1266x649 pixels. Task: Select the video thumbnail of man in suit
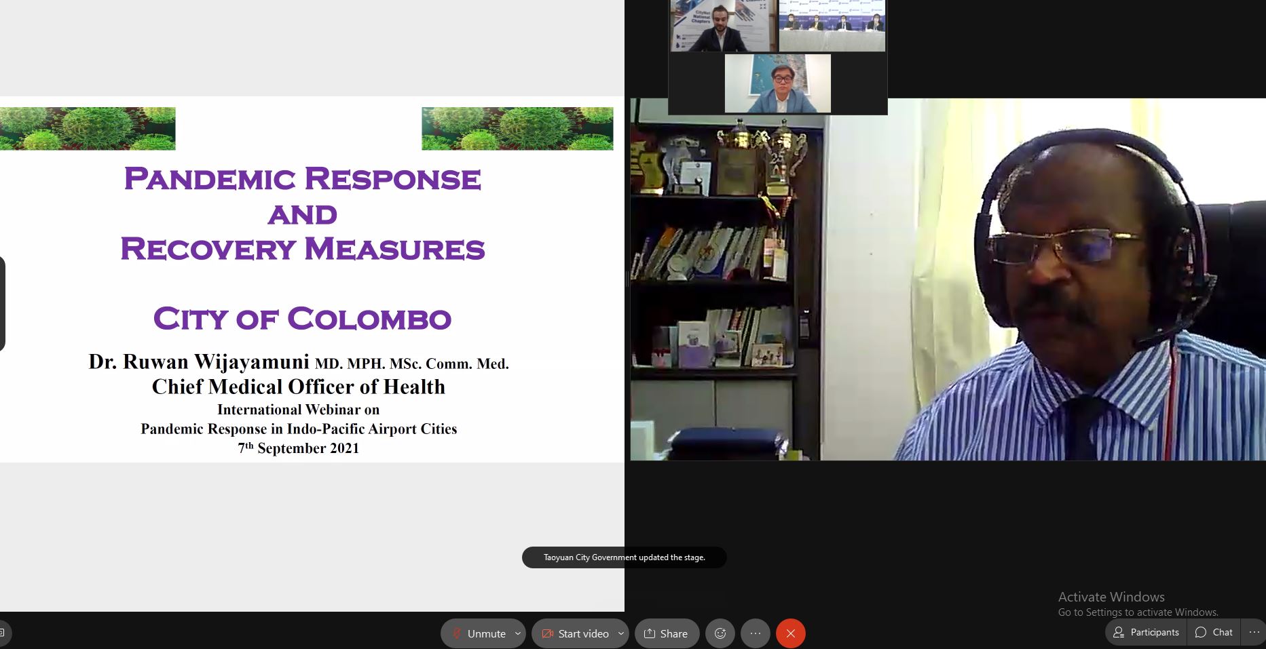click(723, 26)
